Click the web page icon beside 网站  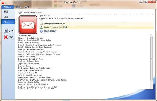click(x=41, y=27)
